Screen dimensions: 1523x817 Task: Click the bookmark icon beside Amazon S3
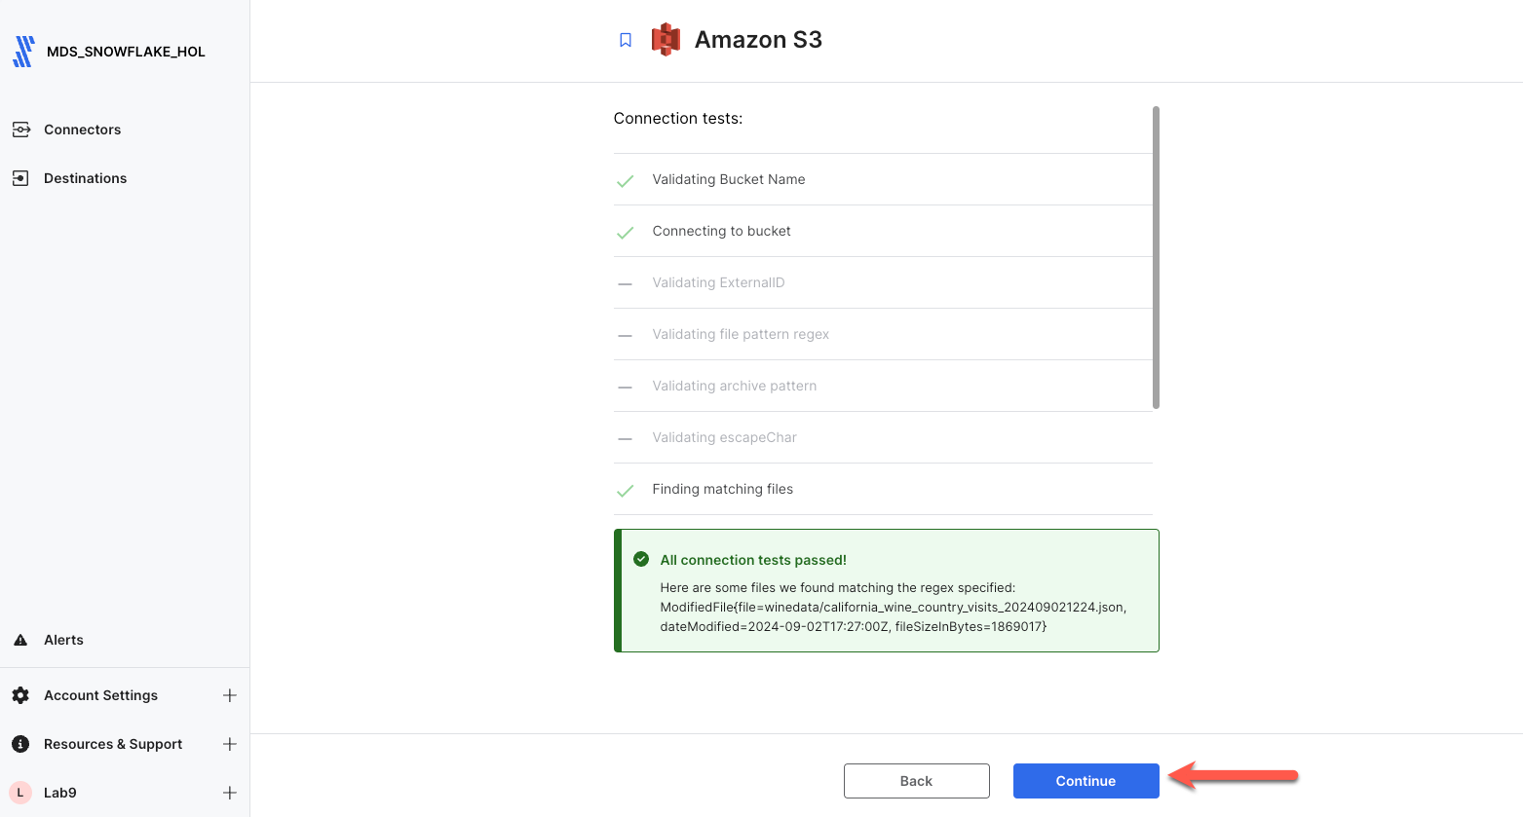tap(626, 40)
